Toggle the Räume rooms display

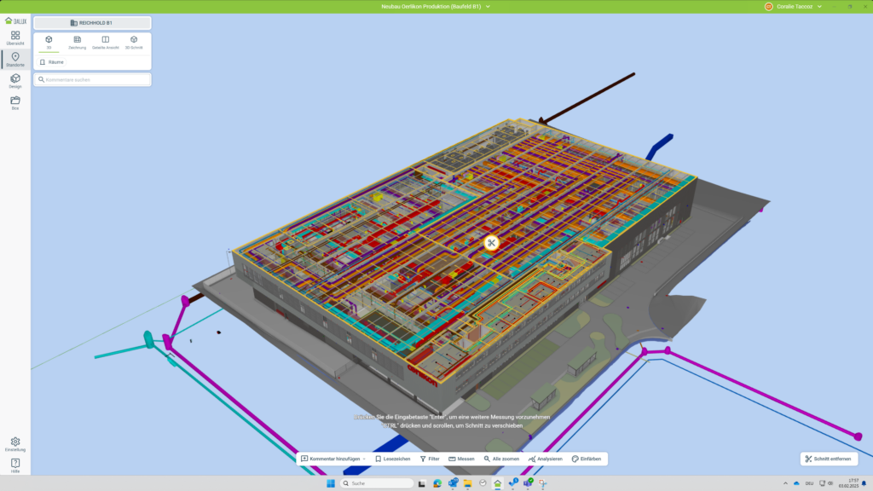coord(52,62)
